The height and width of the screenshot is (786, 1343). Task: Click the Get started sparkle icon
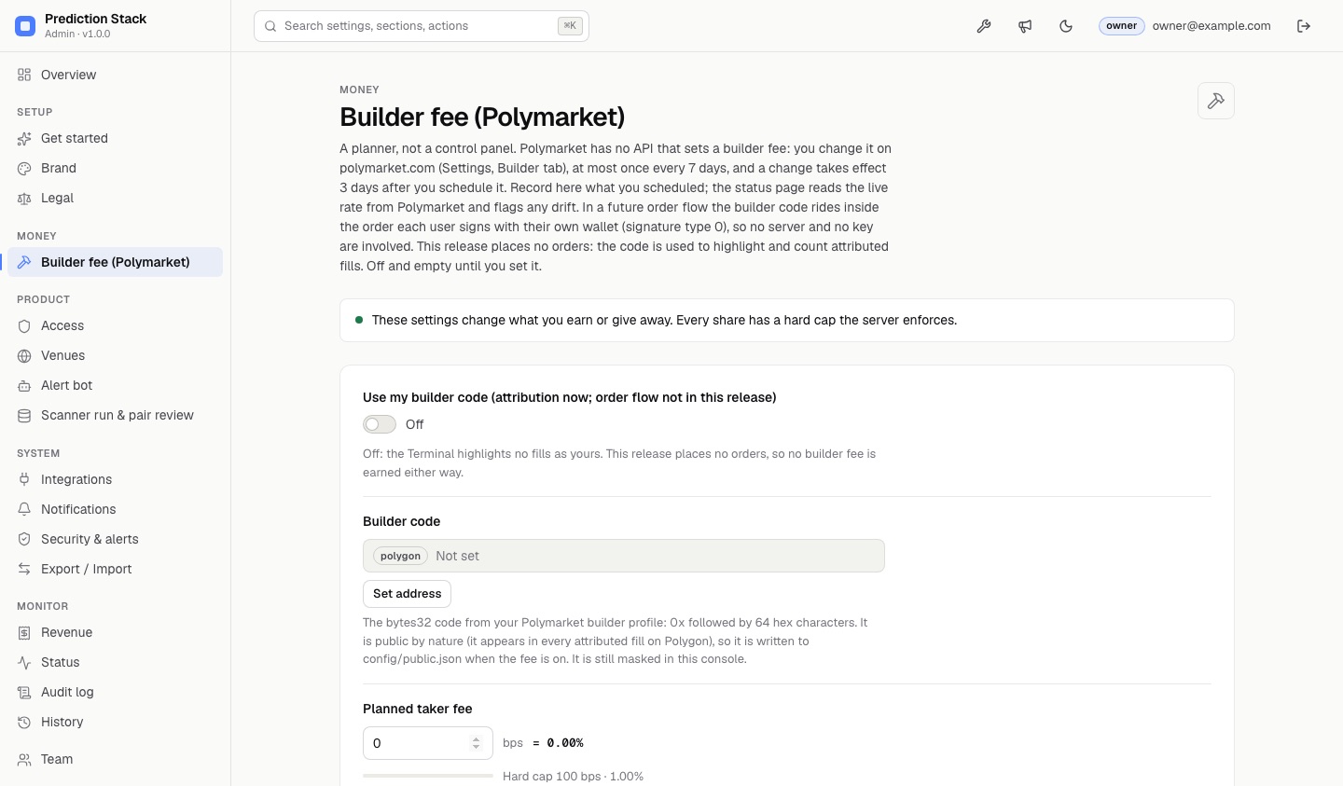(x=24, y=139)
